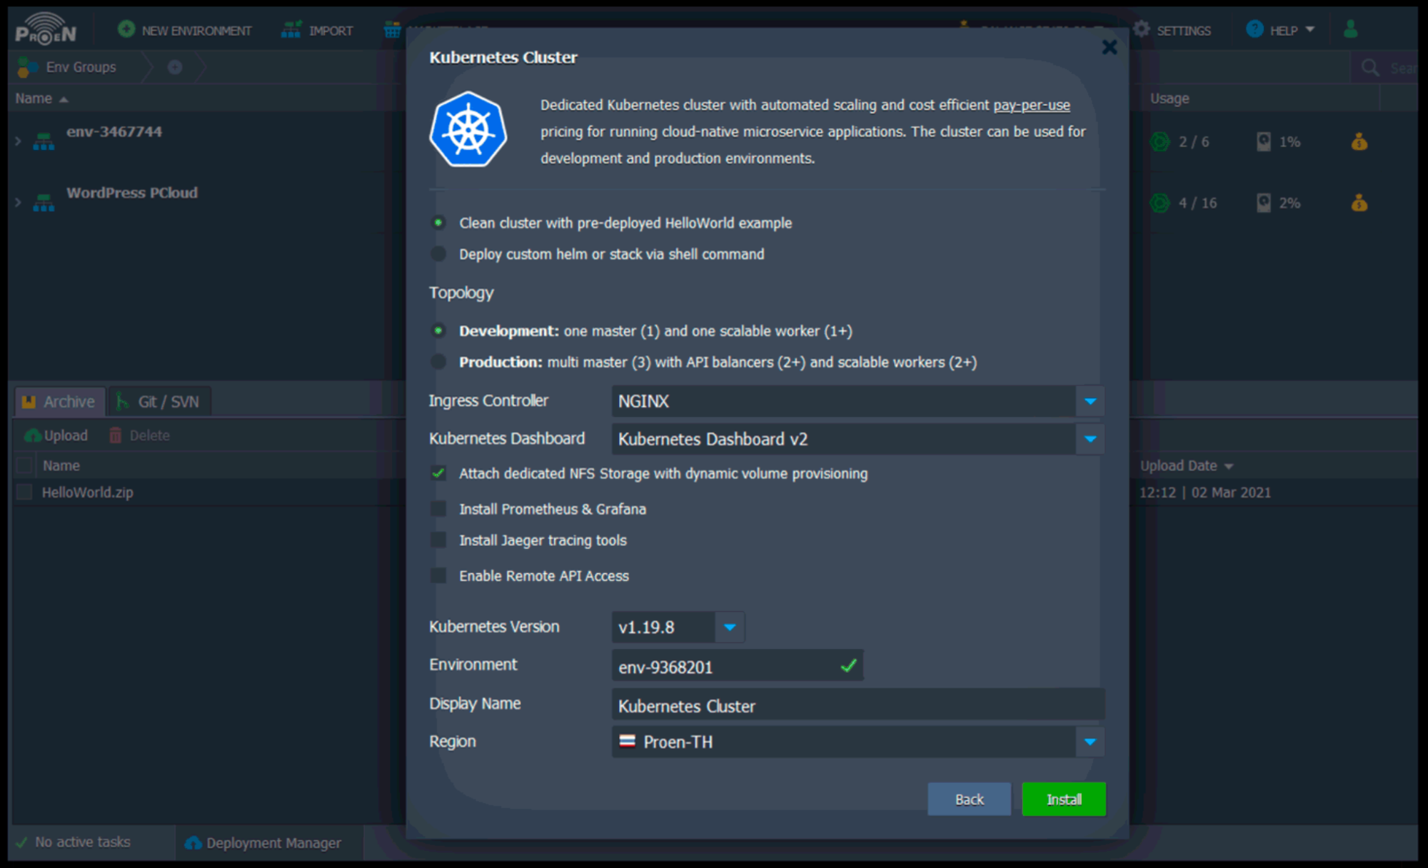Click Delete button in archive
Screen dimensions: 1428x868
coord(139,435)
